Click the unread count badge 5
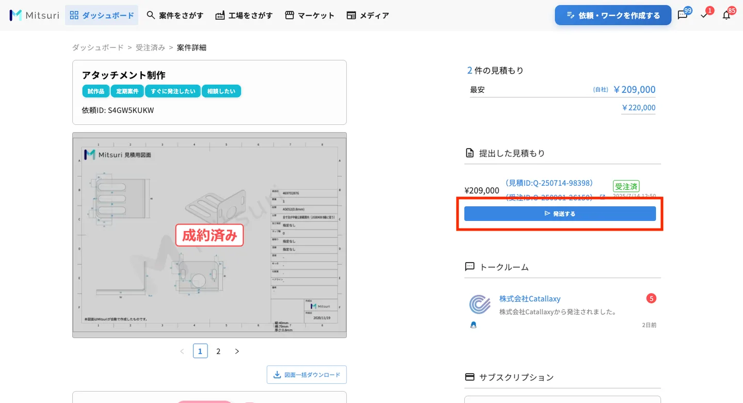This screenshot has height=403, width=743. point(651,298)
